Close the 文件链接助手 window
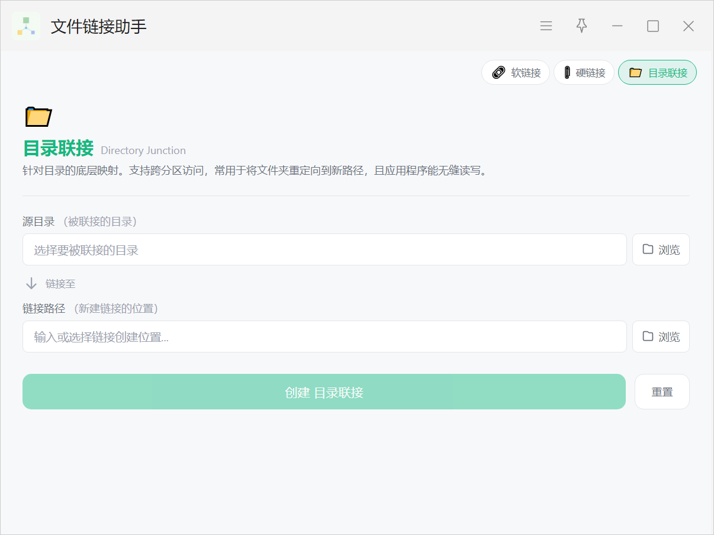Viewport: 714px width, 535px height. point(688,26)
